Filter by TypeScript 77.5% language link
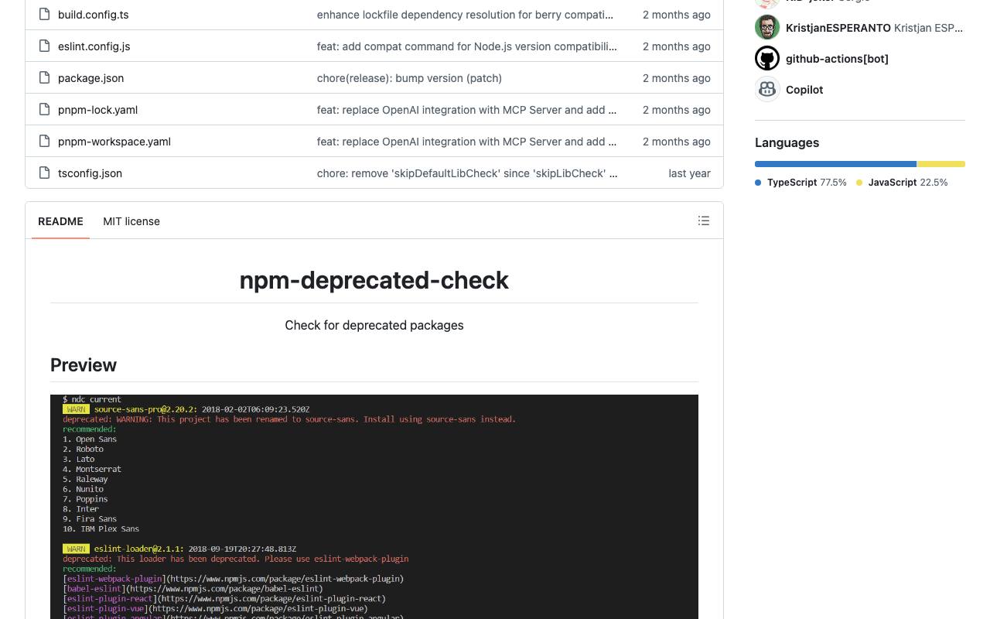Screen dimensions: 990x619 [801, 183]
